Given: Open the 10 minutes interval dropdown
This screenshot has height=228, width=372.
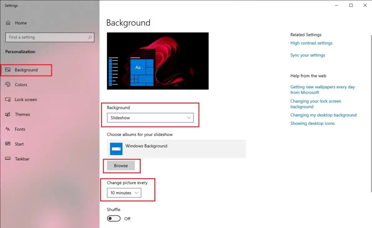Looking at the screenshot, I should click(124, 193).
